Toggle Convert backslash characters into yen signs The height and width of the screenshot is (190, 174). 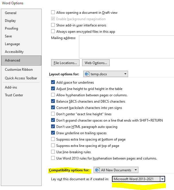[x=53, y=107]
